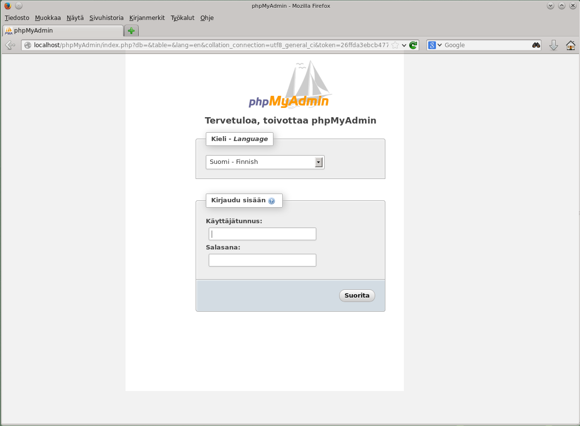This screenshot has width=580, height=426.
Task: Open the Downloads arrow icon
Action: pyautogui.click(x=553, y=45)
